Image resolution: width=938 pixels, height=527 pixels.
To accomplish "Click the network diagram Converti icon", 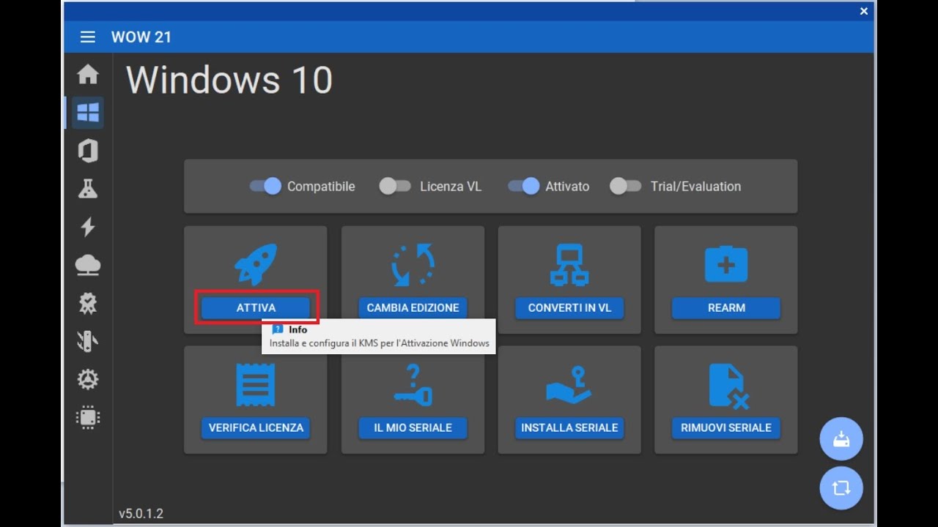I will click(x=569, y=265).
